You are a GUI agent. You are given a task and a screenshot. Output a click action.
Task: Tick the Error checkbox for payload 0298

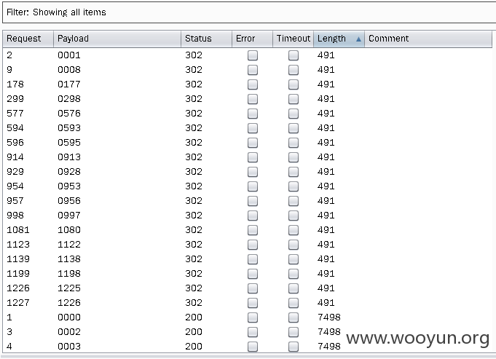[x=253, y=99]
